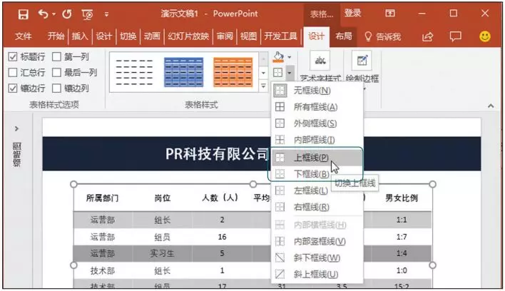Open the shading color dropdown arrow

click(x=290, y=57)
